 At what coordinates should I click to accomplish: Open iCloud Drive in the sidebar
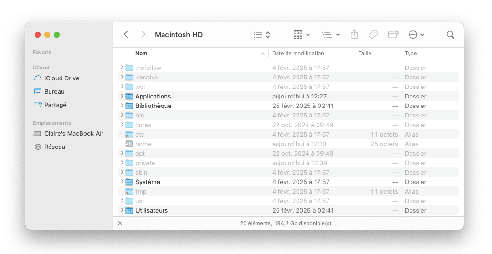[x=56, y=78]
